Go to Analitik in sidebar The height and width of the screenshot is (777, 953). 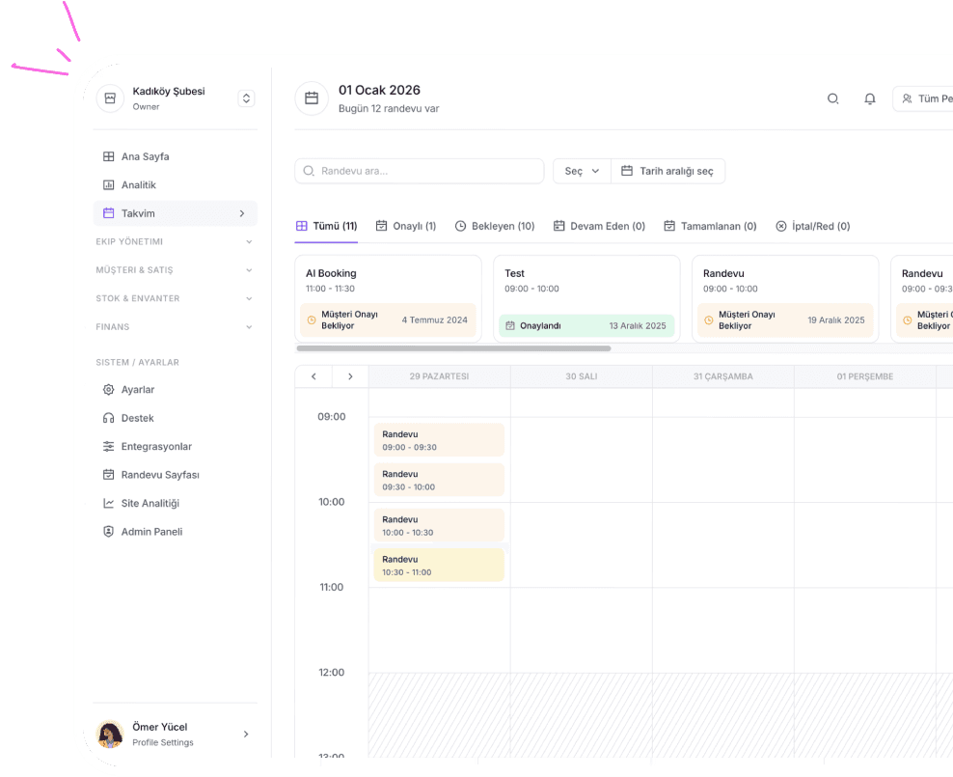(x=138, y=184)
